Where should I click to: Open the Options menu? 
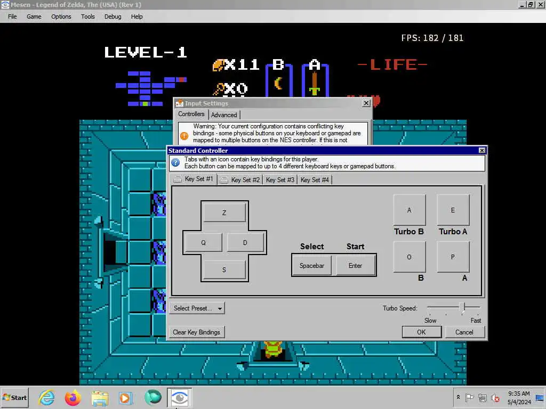[x=61, y=17]
